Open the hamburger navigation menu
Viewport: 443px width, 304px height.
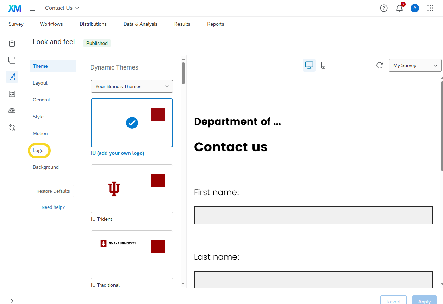point(33,8)
